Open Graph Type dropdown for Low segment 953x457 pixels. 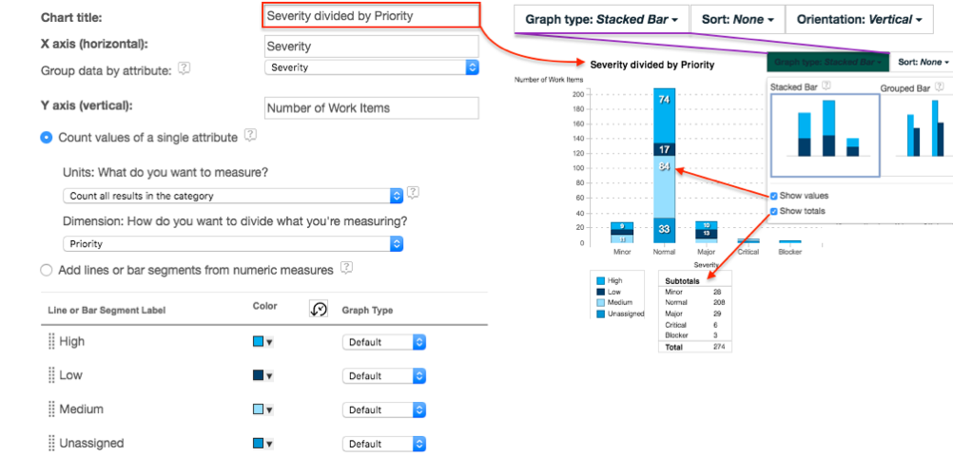383,375
